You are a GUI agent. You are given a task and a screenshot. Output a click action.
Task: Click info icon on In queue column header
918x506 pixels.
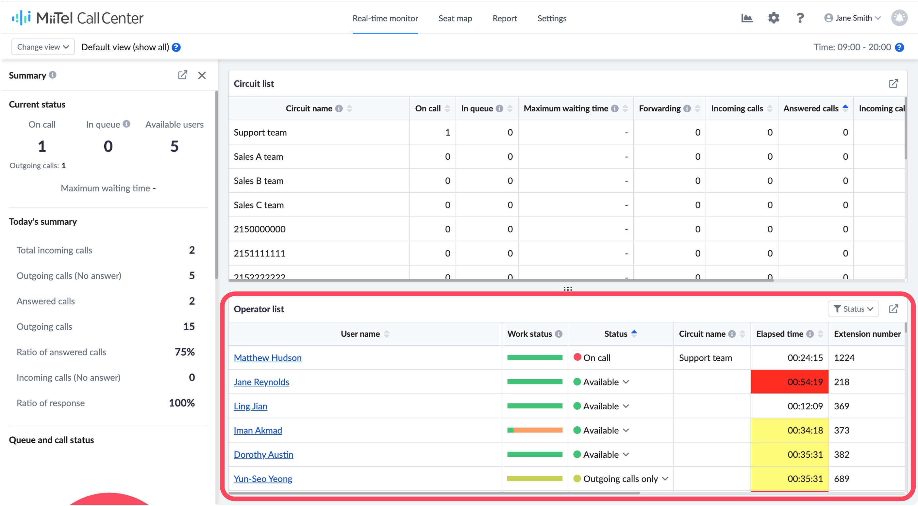(x=500, y=108)
